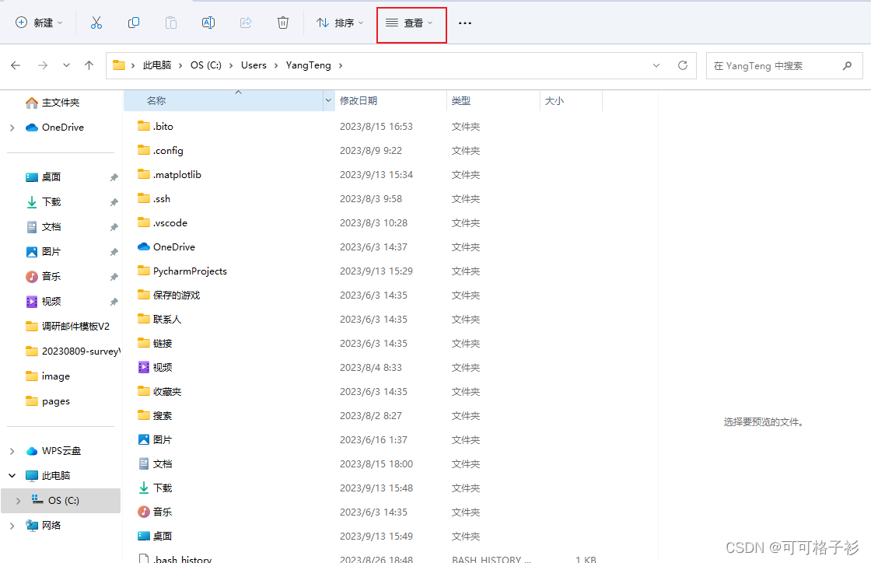Open the PycharmProjects folder

(x=189, y=271)
